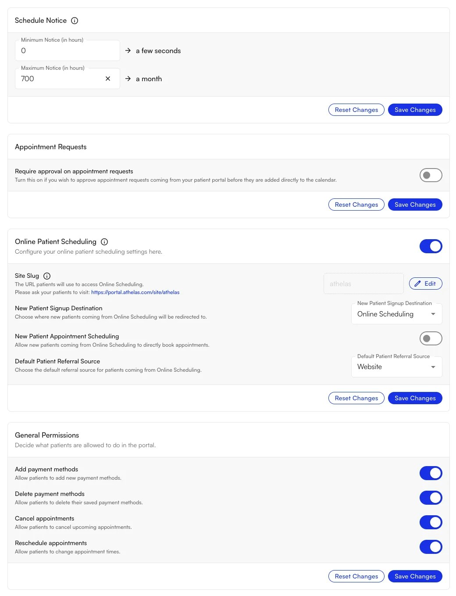This screenshot has width=456, height=596.
Task: Click the arrow next to 'a month'
Action: [128, 79]
